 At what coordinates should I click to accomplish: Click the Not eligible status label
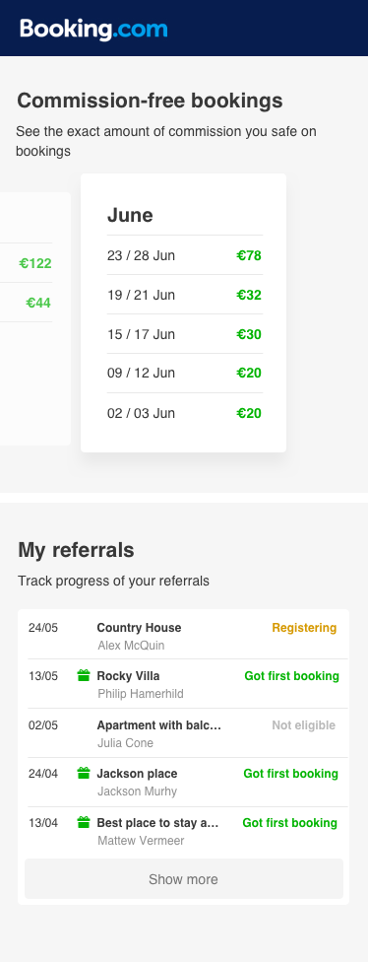[x=304, y=725]
